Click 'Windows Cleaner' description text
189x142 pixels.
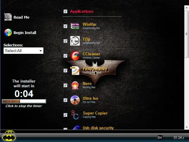click(91, 58)
